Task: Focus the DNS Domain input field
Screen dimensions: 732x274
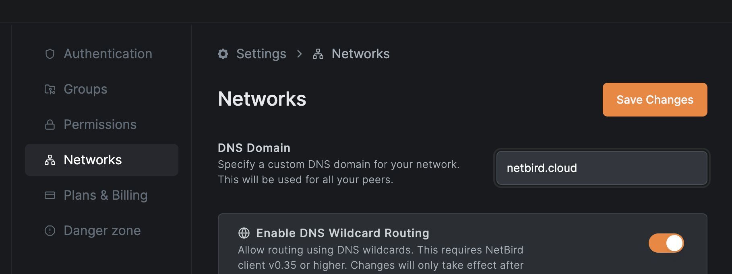Action: (602, 168)
